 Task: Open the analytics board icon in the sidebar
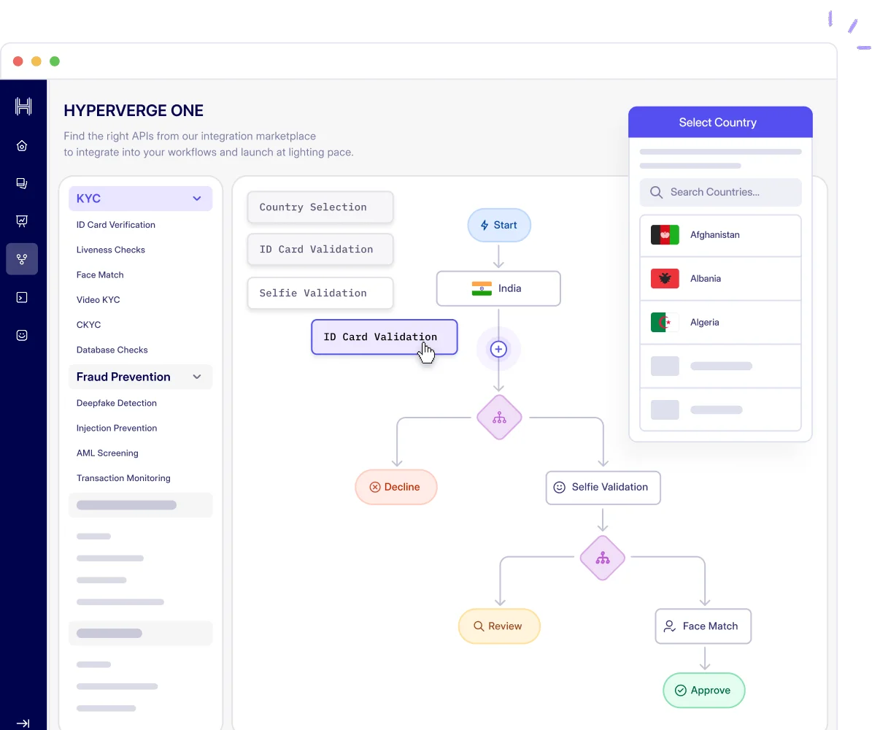click(x=22, y=220)
